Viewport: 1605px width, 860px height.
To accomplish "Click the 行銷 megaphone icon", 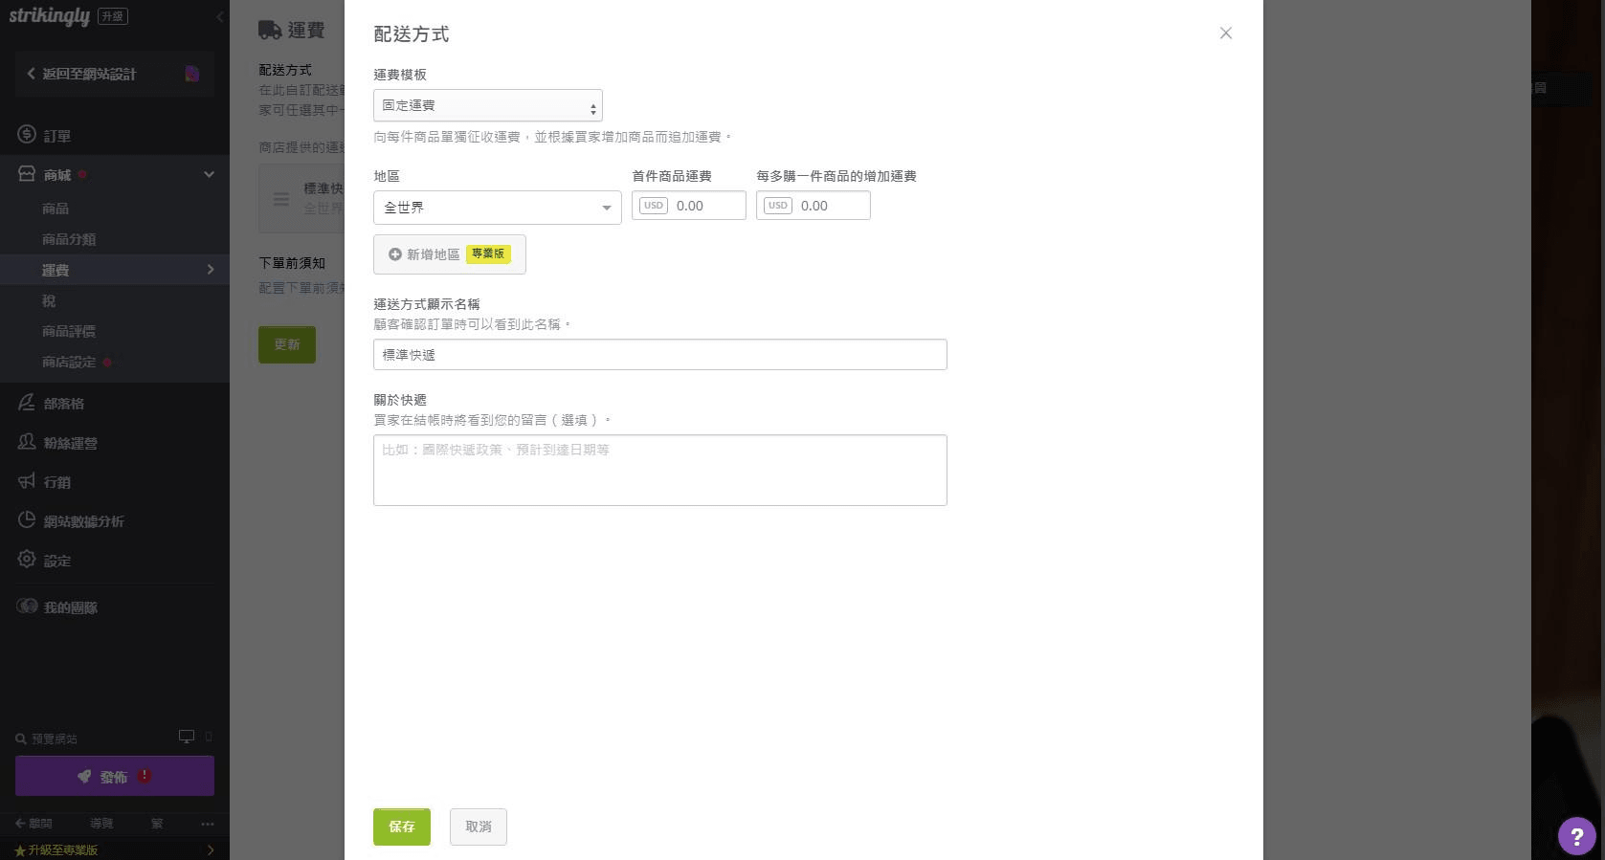I will (27, 481).
